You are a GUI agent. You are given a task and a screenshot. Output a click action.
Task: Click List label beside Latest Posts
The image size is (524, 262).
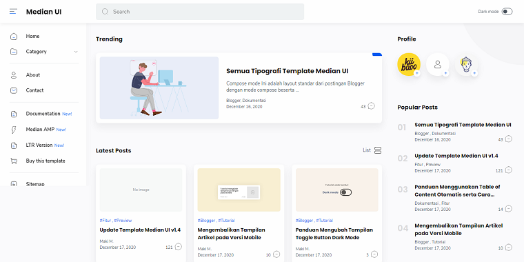point(367,150)
